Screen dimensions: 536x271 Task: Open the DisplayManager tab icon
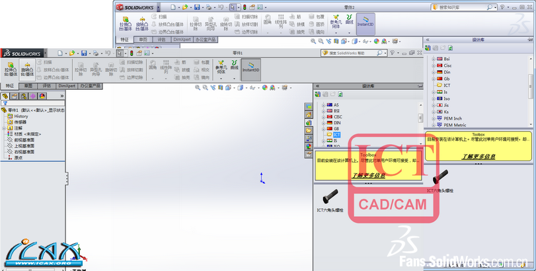tap(42, 96)
